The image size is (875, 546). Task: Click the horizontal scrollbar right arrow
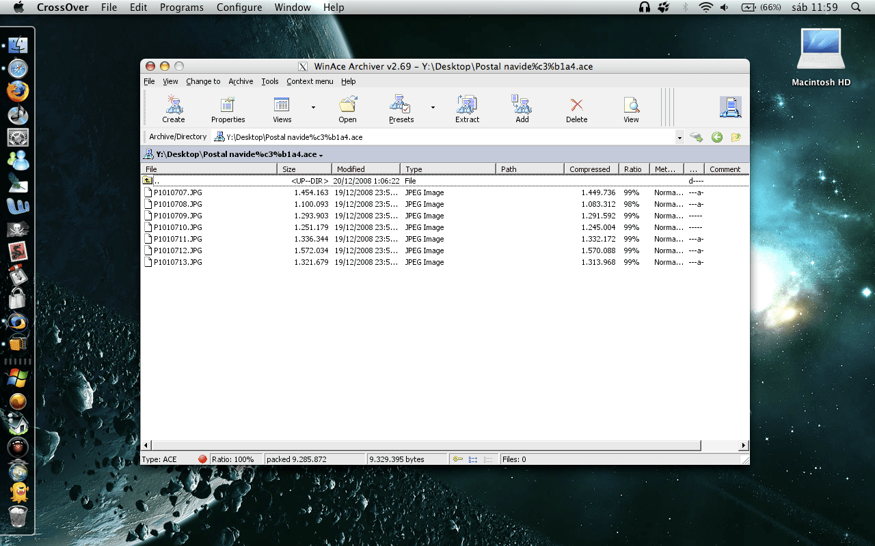[744, 446]
